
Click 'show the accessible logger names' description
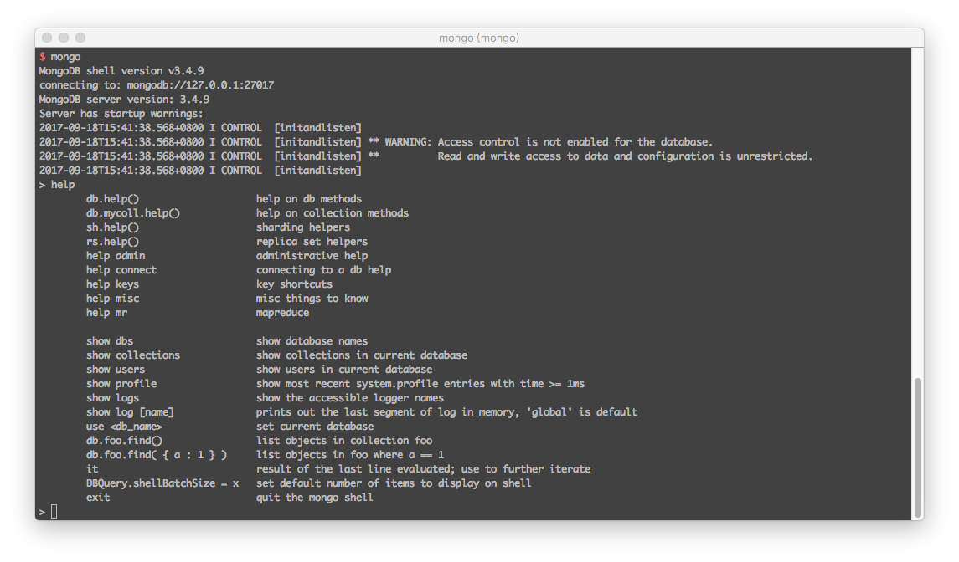[350, 398]
